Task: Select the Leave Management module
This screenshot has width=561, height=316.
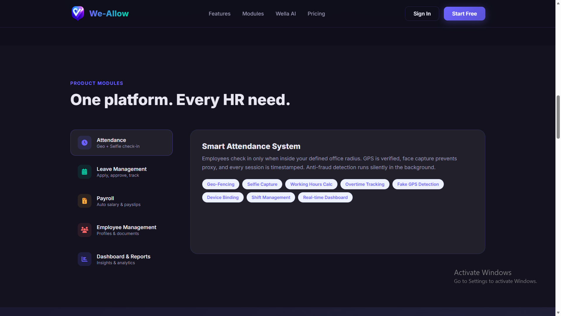Action: (121, 172)
